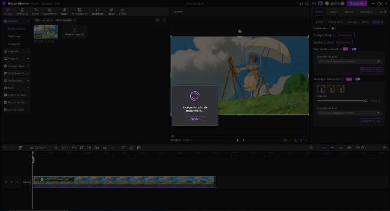Open the Autocollants panel
The width and height of the screenshot is (390, 211).
80,11
